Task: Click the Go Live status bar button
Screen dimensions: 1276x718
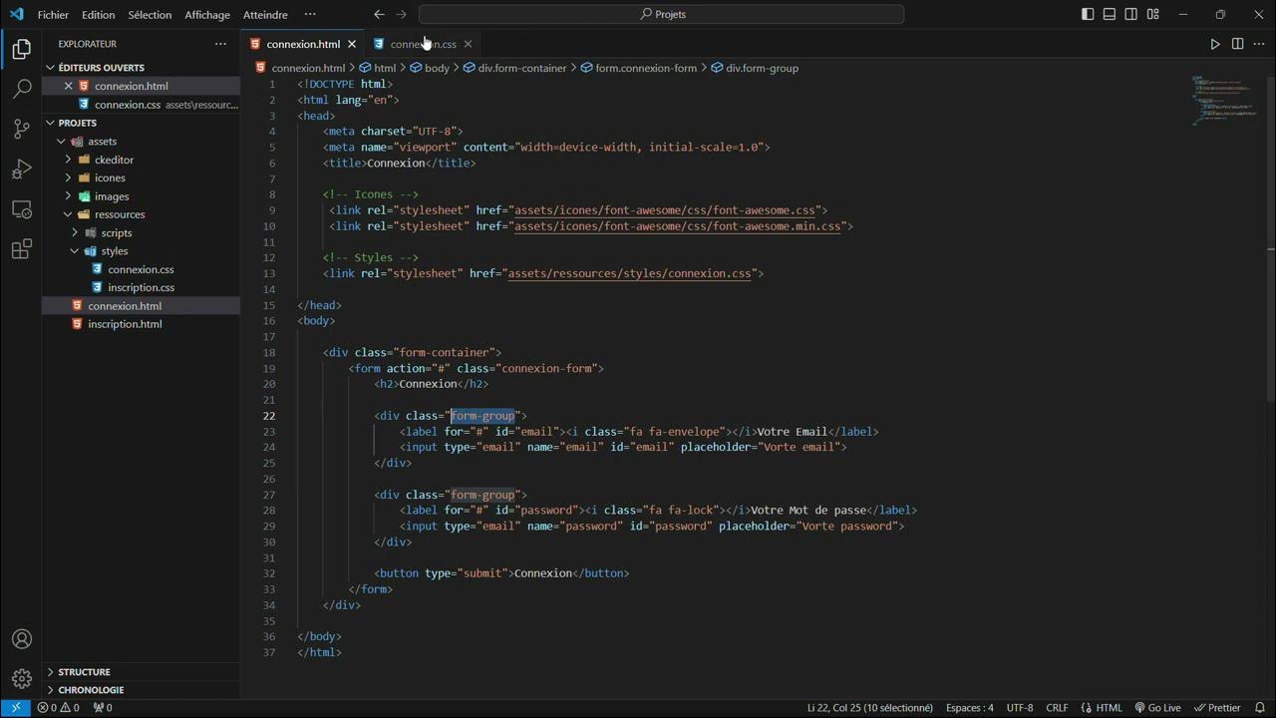Action: [1157, 708]
